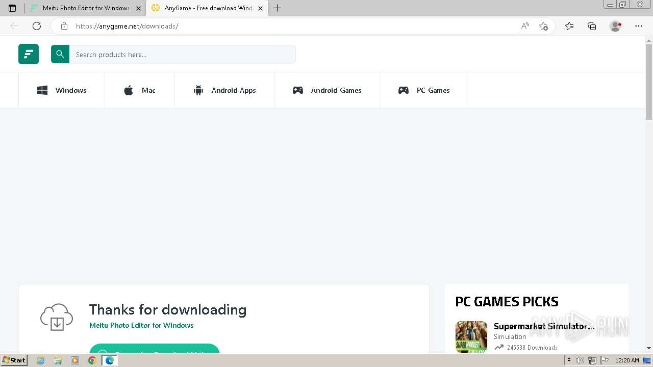
Task: Open network tray icon
Action: [x=592, y=360]
